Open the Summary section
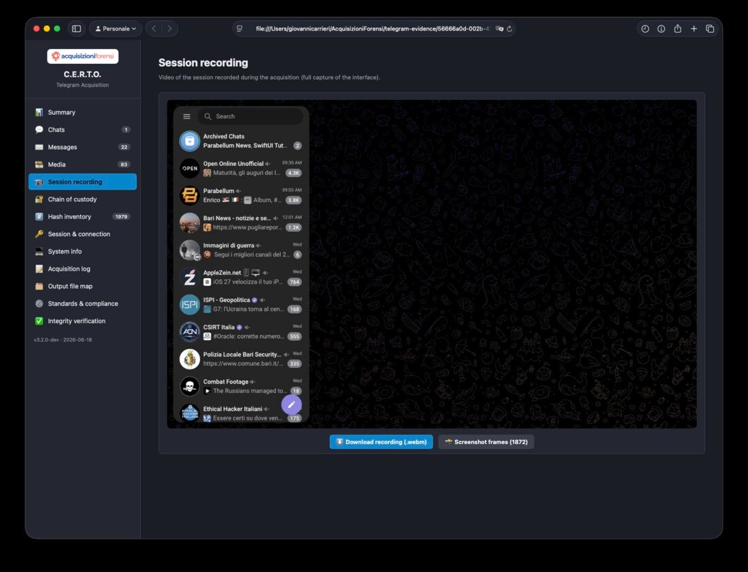The height and width of the screenshot is (572, 748). click(x=82, y=112)
